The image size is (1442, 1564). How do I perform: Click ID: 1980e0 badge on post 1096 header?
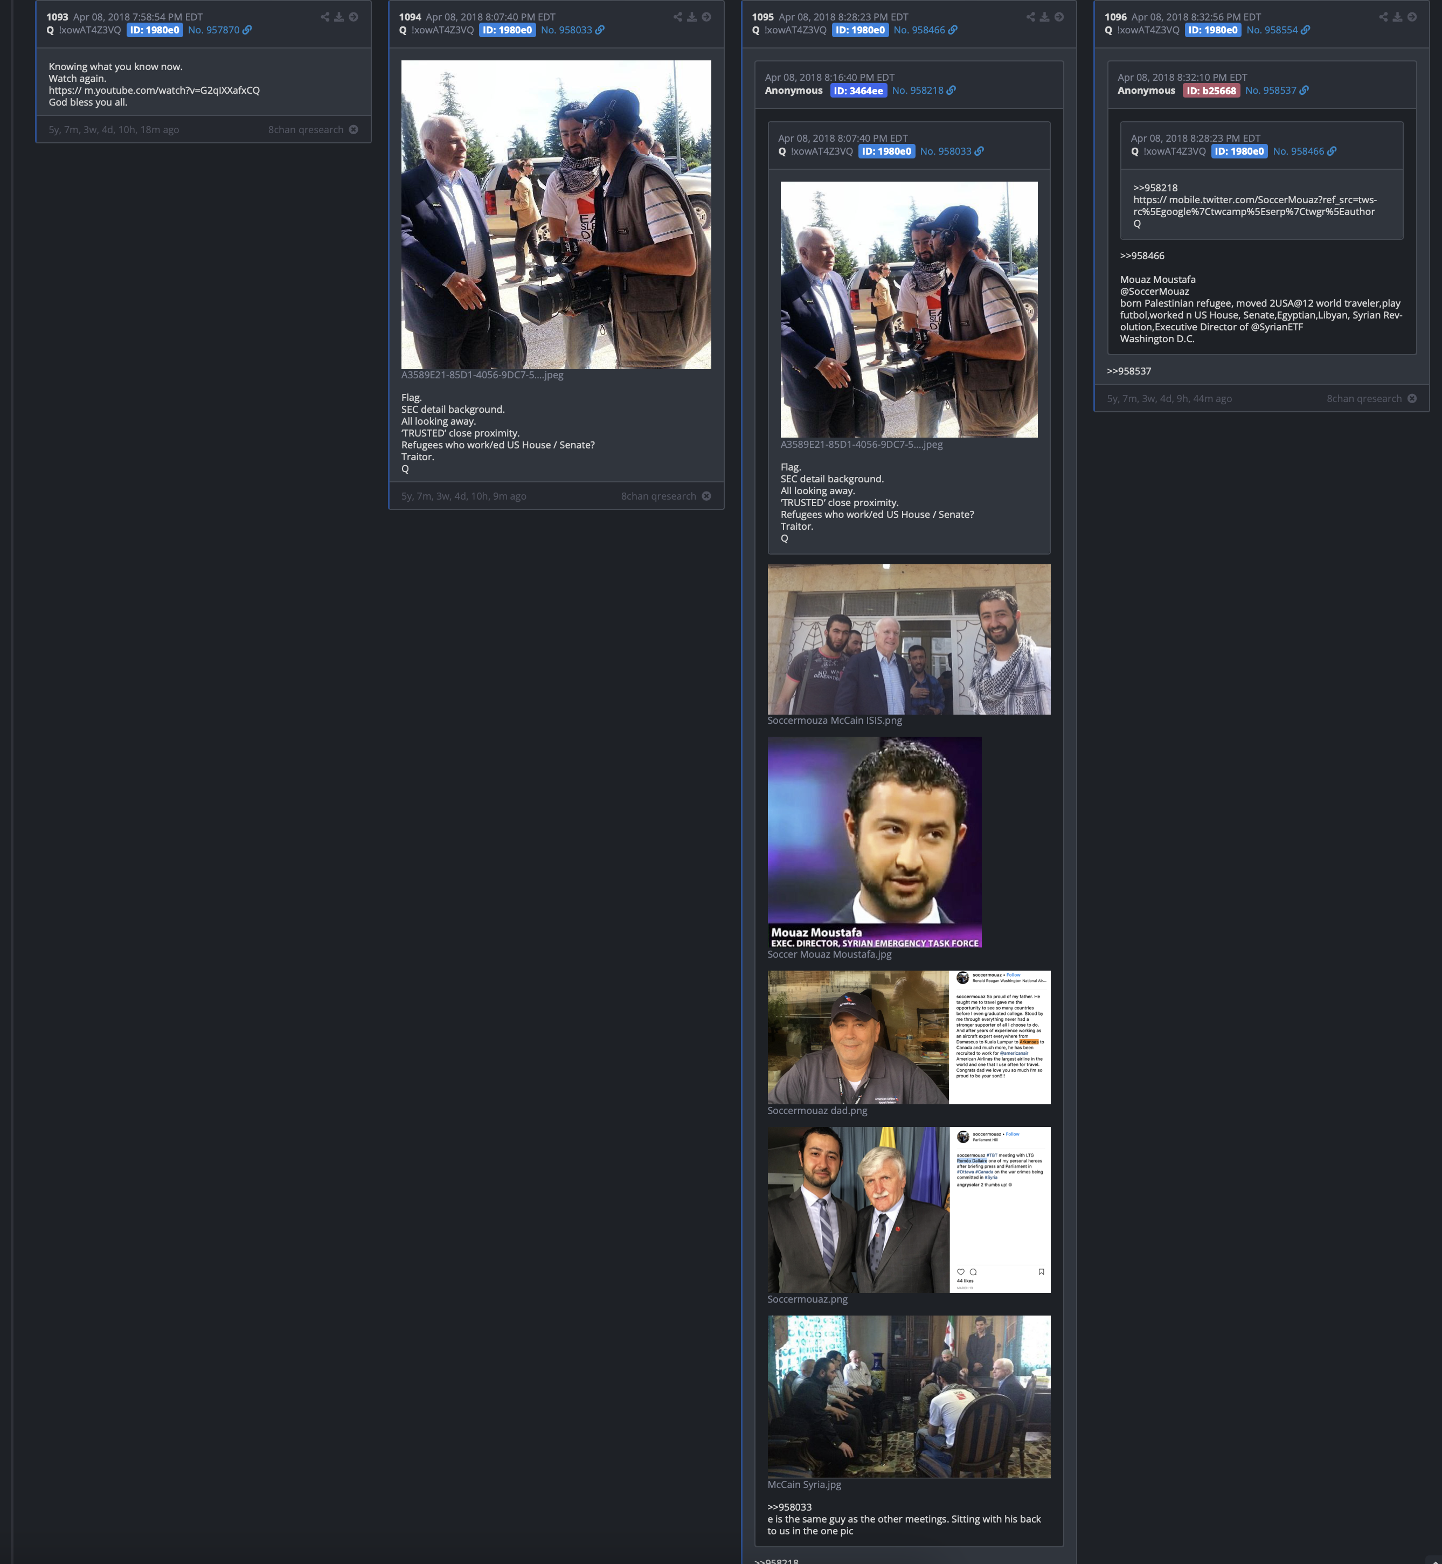click(x=1212, y=30)
